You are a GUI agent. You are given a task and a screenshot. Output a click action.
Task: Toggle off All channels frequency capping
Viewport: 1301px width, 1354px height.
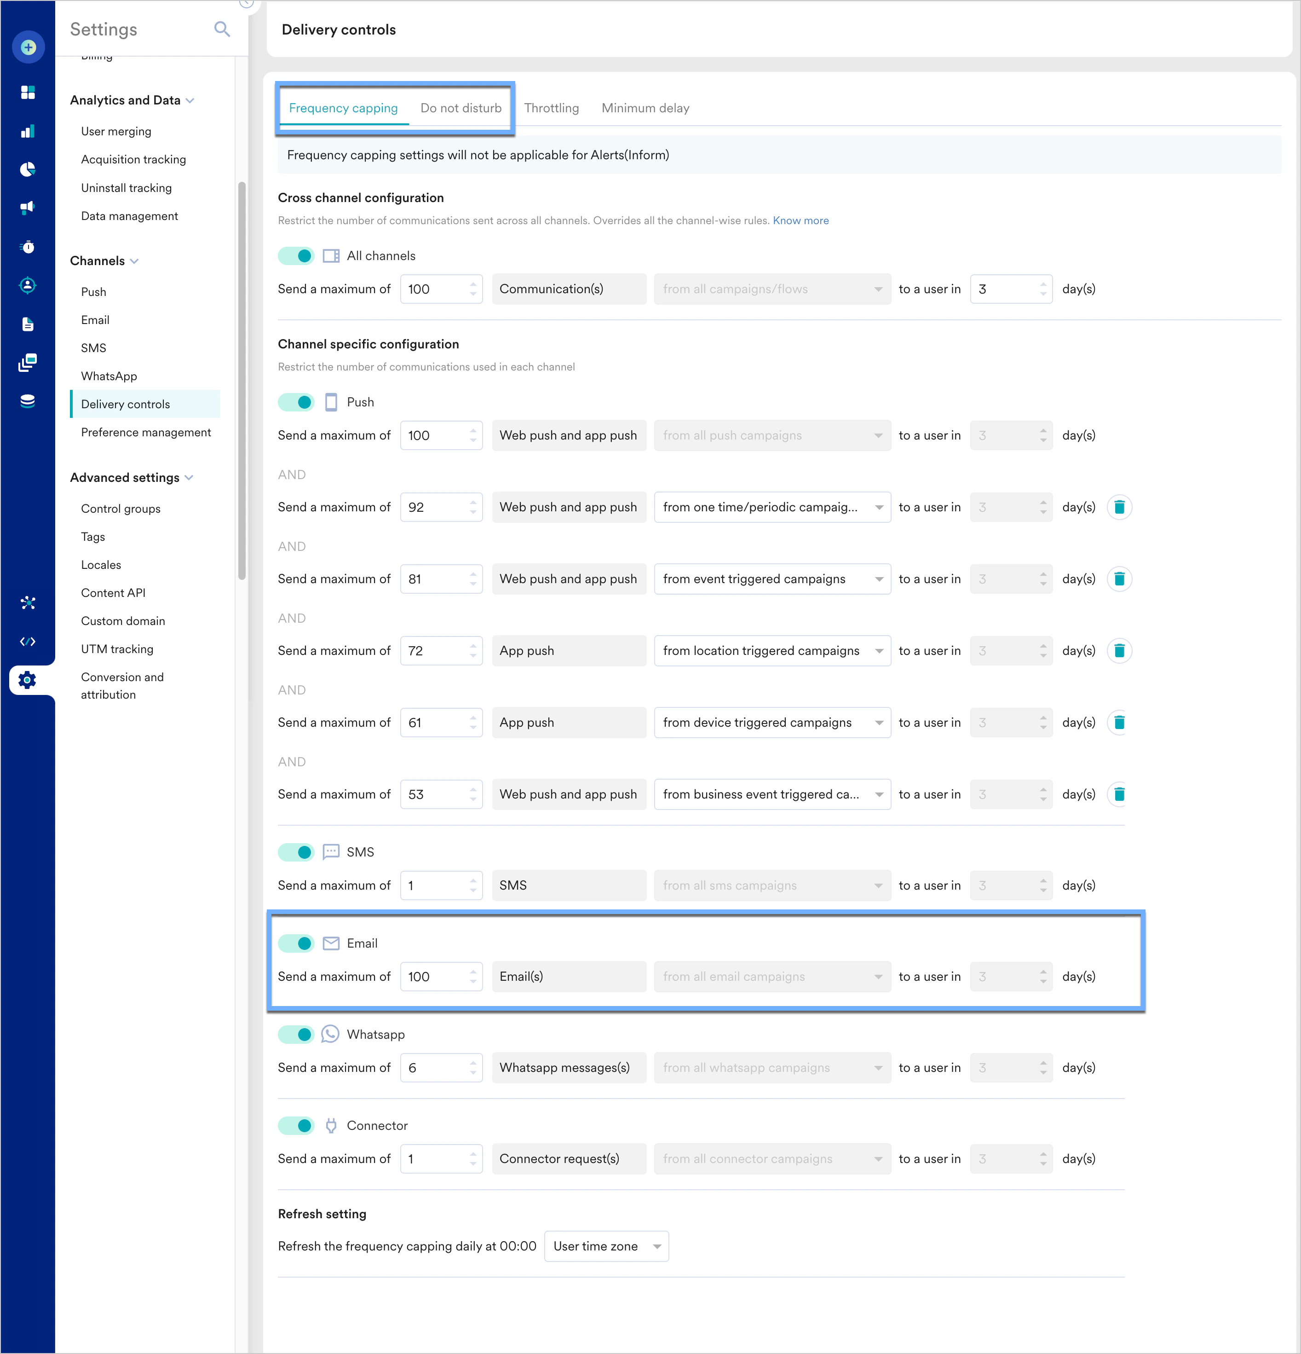pos(296,255)
